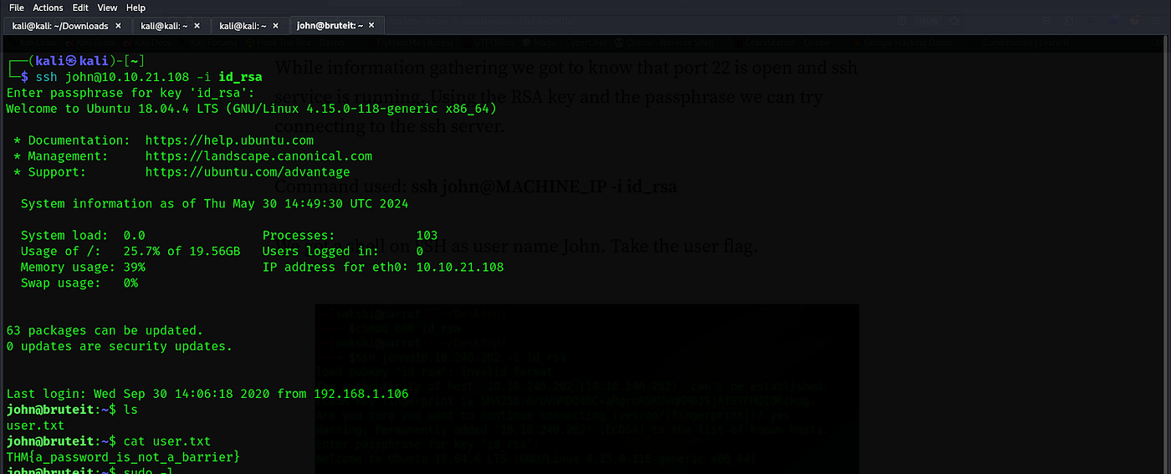Click the 'Enter passphrase for key' line
Screen dimensions: 1171x474
click(130, 93)
